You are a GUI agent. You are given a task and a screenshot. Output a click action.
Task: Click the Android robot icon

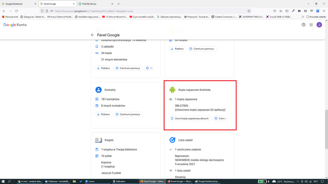pos(172,90)
